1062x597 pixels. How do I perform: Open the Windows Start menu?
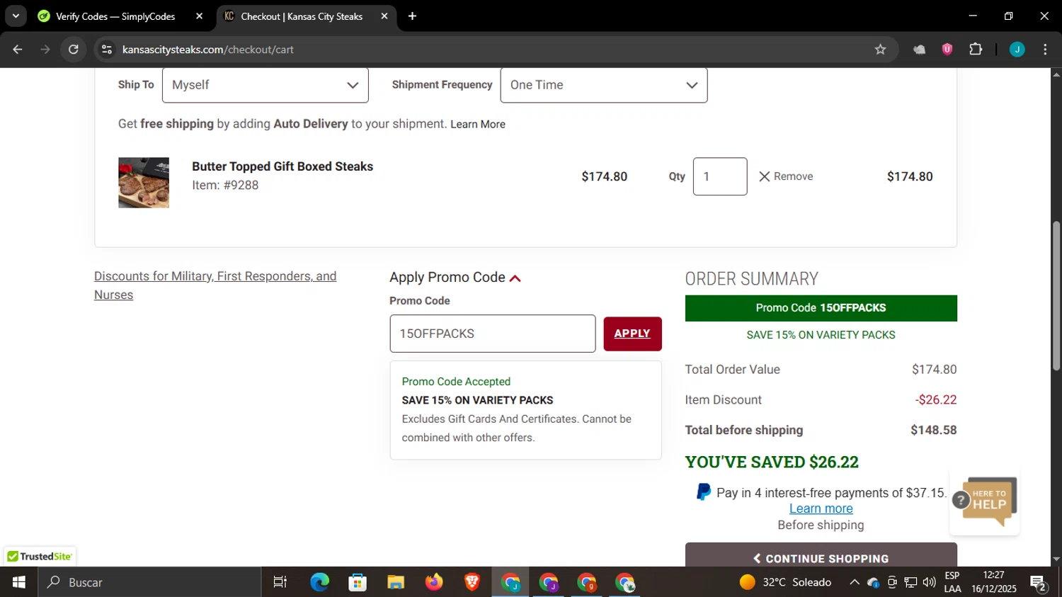(x=18, y=582)
